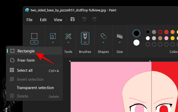
Task: Click the Redo arrow icon
Action: tap(94, 19)
